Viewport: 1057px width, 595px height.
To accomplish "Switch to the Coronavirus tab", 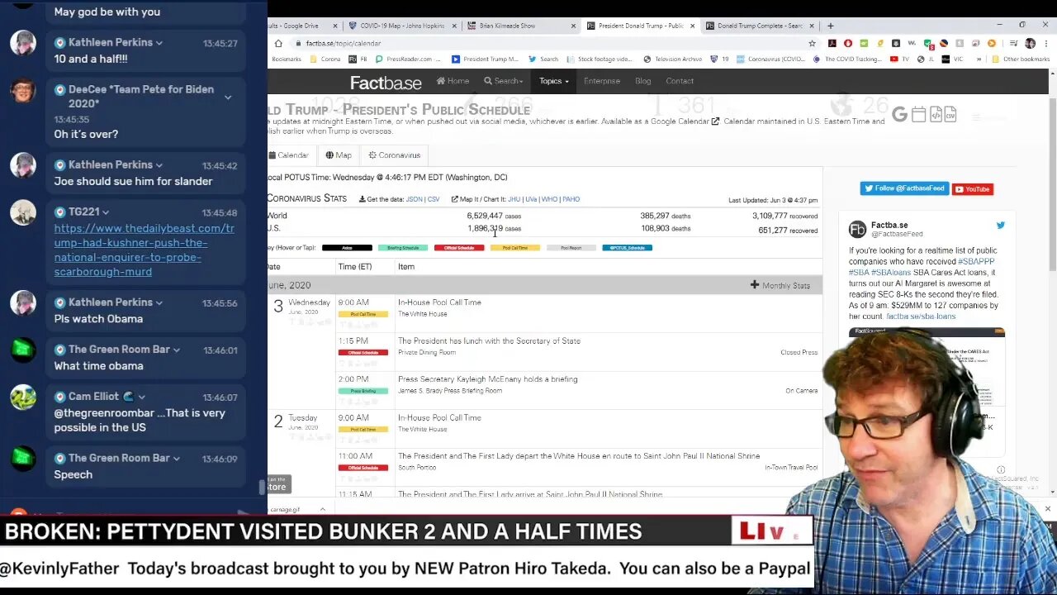I will pos(395,155).
